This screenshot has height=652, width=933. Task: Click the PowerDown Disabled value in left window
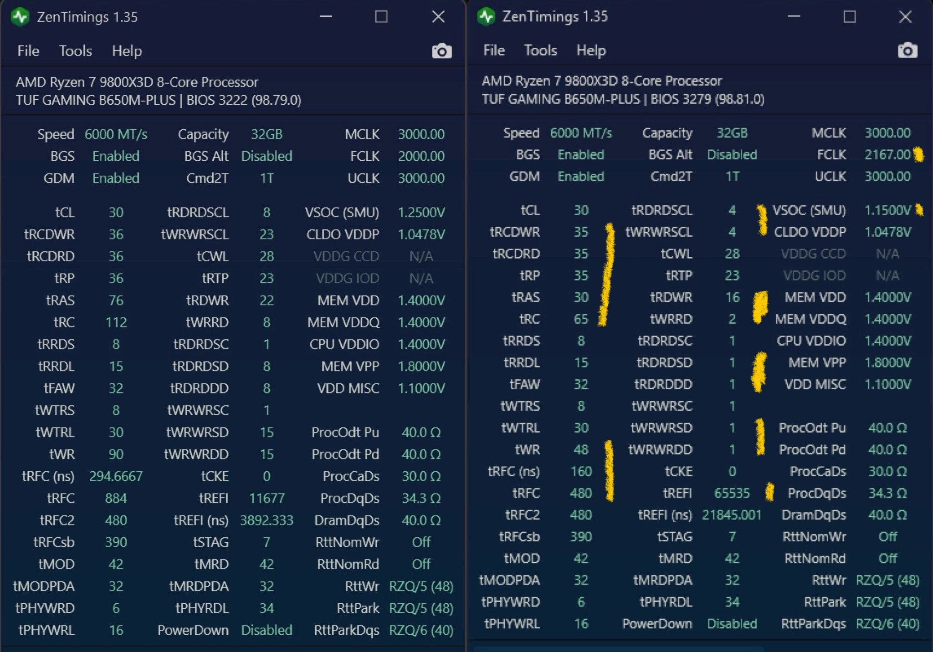(x=267, y=630)
